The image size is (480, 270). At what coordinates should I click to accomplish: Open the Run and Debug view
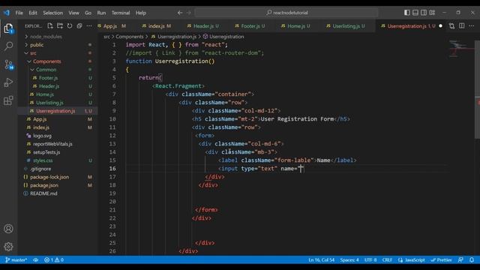[x=8, y=82]
